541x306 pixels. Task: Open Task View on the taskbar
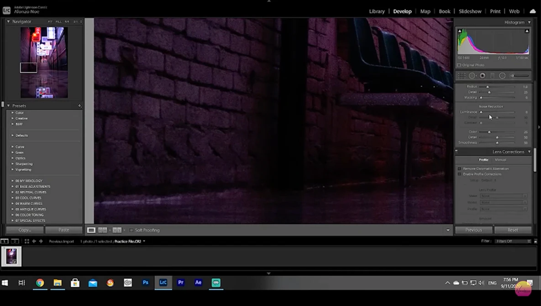tap(22, 283)
